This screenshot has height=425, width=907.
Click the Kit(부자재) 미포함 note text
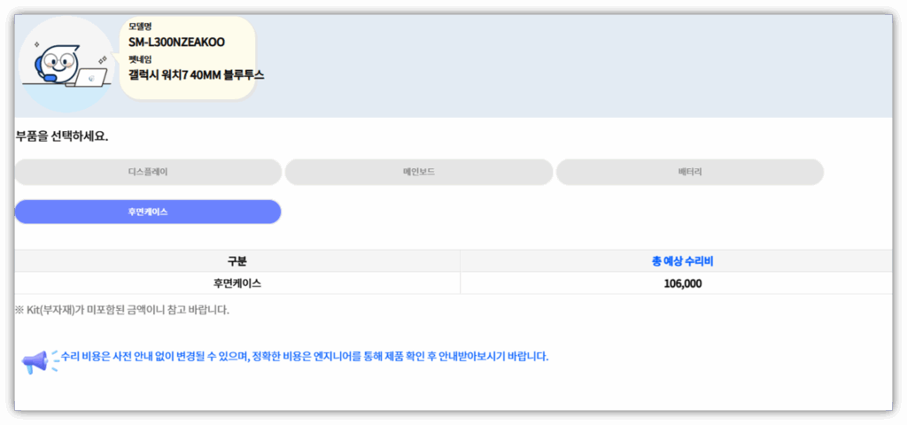[121, 310]
